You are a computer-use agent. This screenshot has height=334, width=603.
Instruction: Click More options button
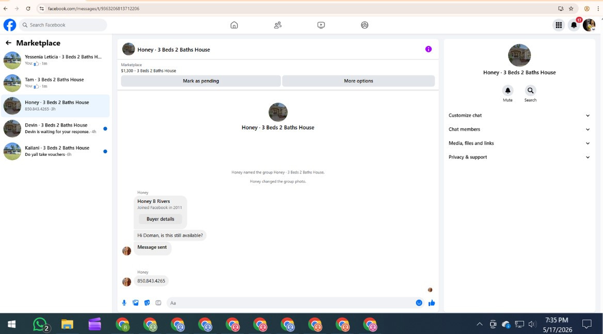pyautogui.click(x=358, y=81)
